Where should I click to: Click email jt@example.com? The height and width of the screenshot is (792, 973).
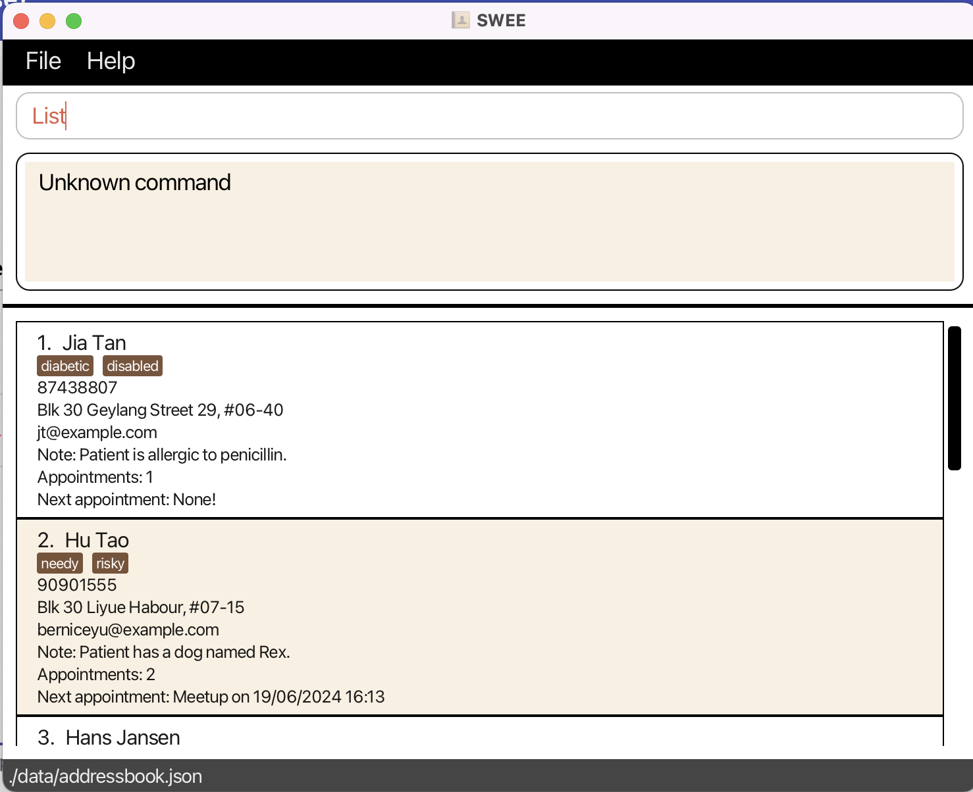tap(97, 432)
